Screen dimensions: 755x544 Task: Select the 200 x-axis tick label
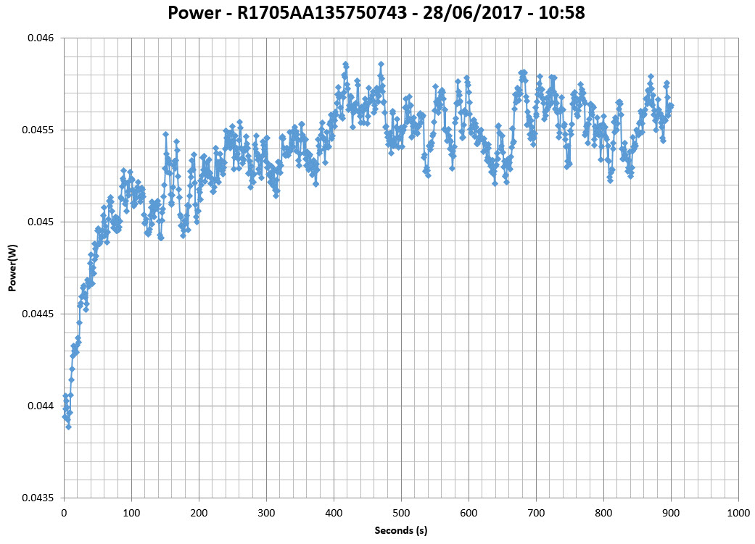[199, 512]
